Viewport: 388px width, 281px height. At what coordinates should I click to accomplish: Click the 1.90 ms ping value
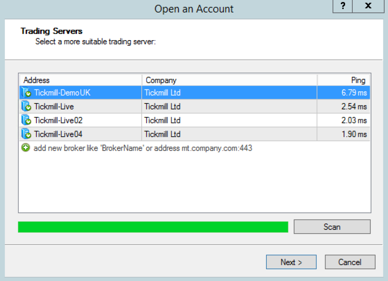[x=354, y=134]
